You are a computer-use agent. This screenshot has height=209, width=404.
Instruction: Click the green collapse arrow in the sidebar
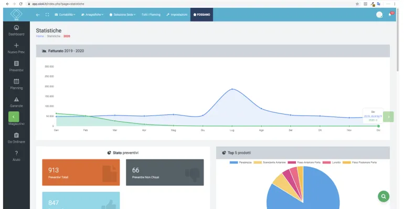coord(14,117)
